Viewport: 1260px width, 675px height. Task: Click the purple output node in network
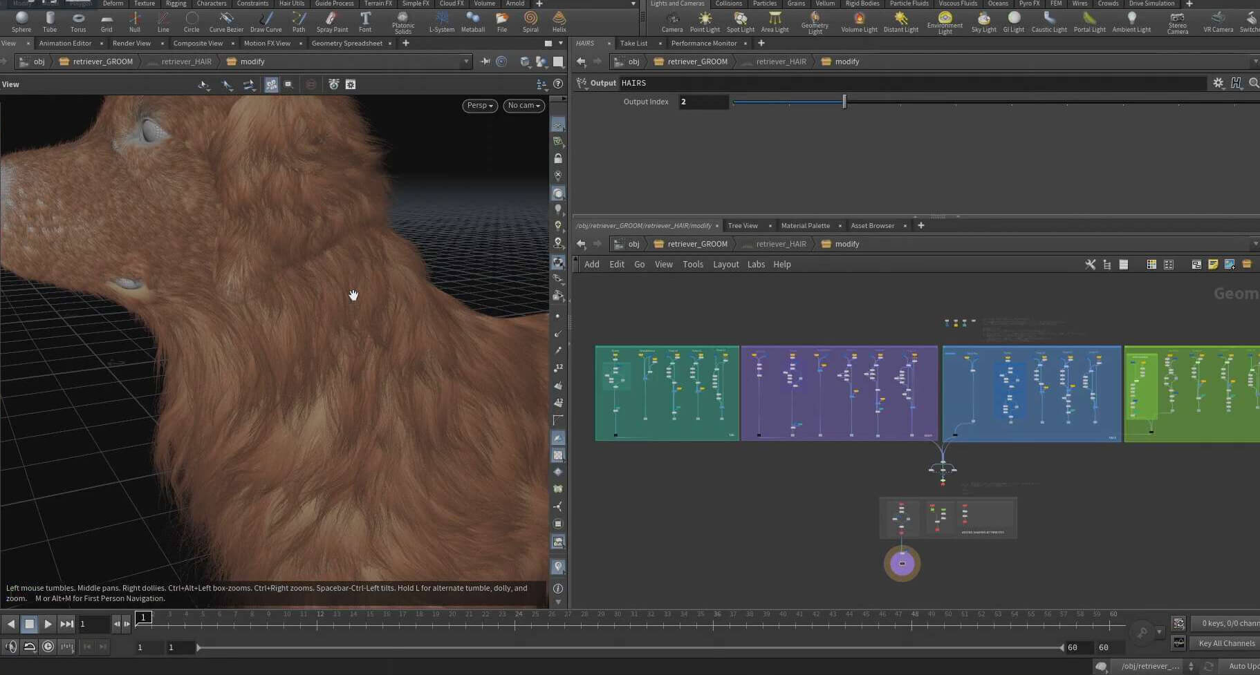click(x=902, y=564)
